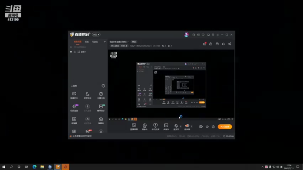Add a 手机投屏 phone casting source
The height and width of the screenshot is (170, 303).
tap(155, 127)
